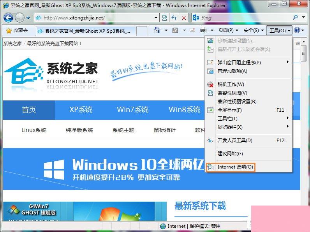Open the 纯净版系统 link

(x=79, y=130)
